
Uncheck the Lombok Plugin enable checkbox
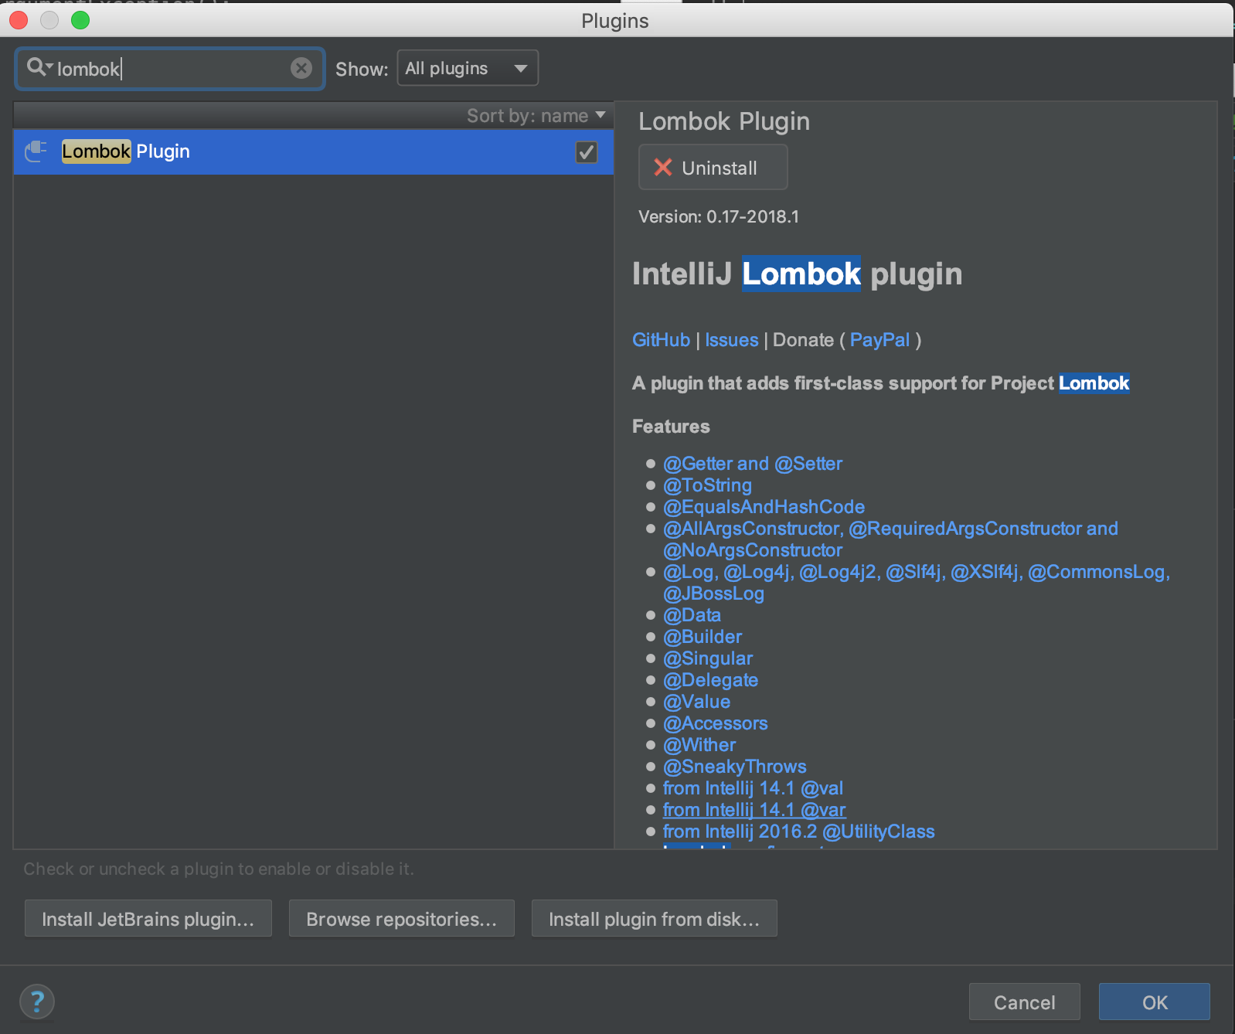(587, 152)
